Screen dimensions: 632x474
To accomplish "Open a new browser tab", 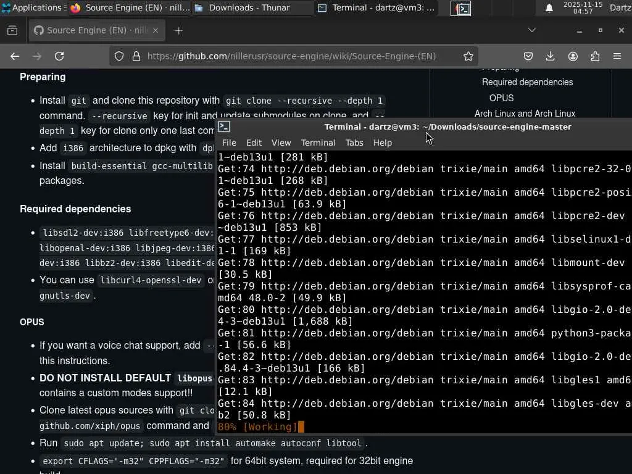I will point(178,31).
